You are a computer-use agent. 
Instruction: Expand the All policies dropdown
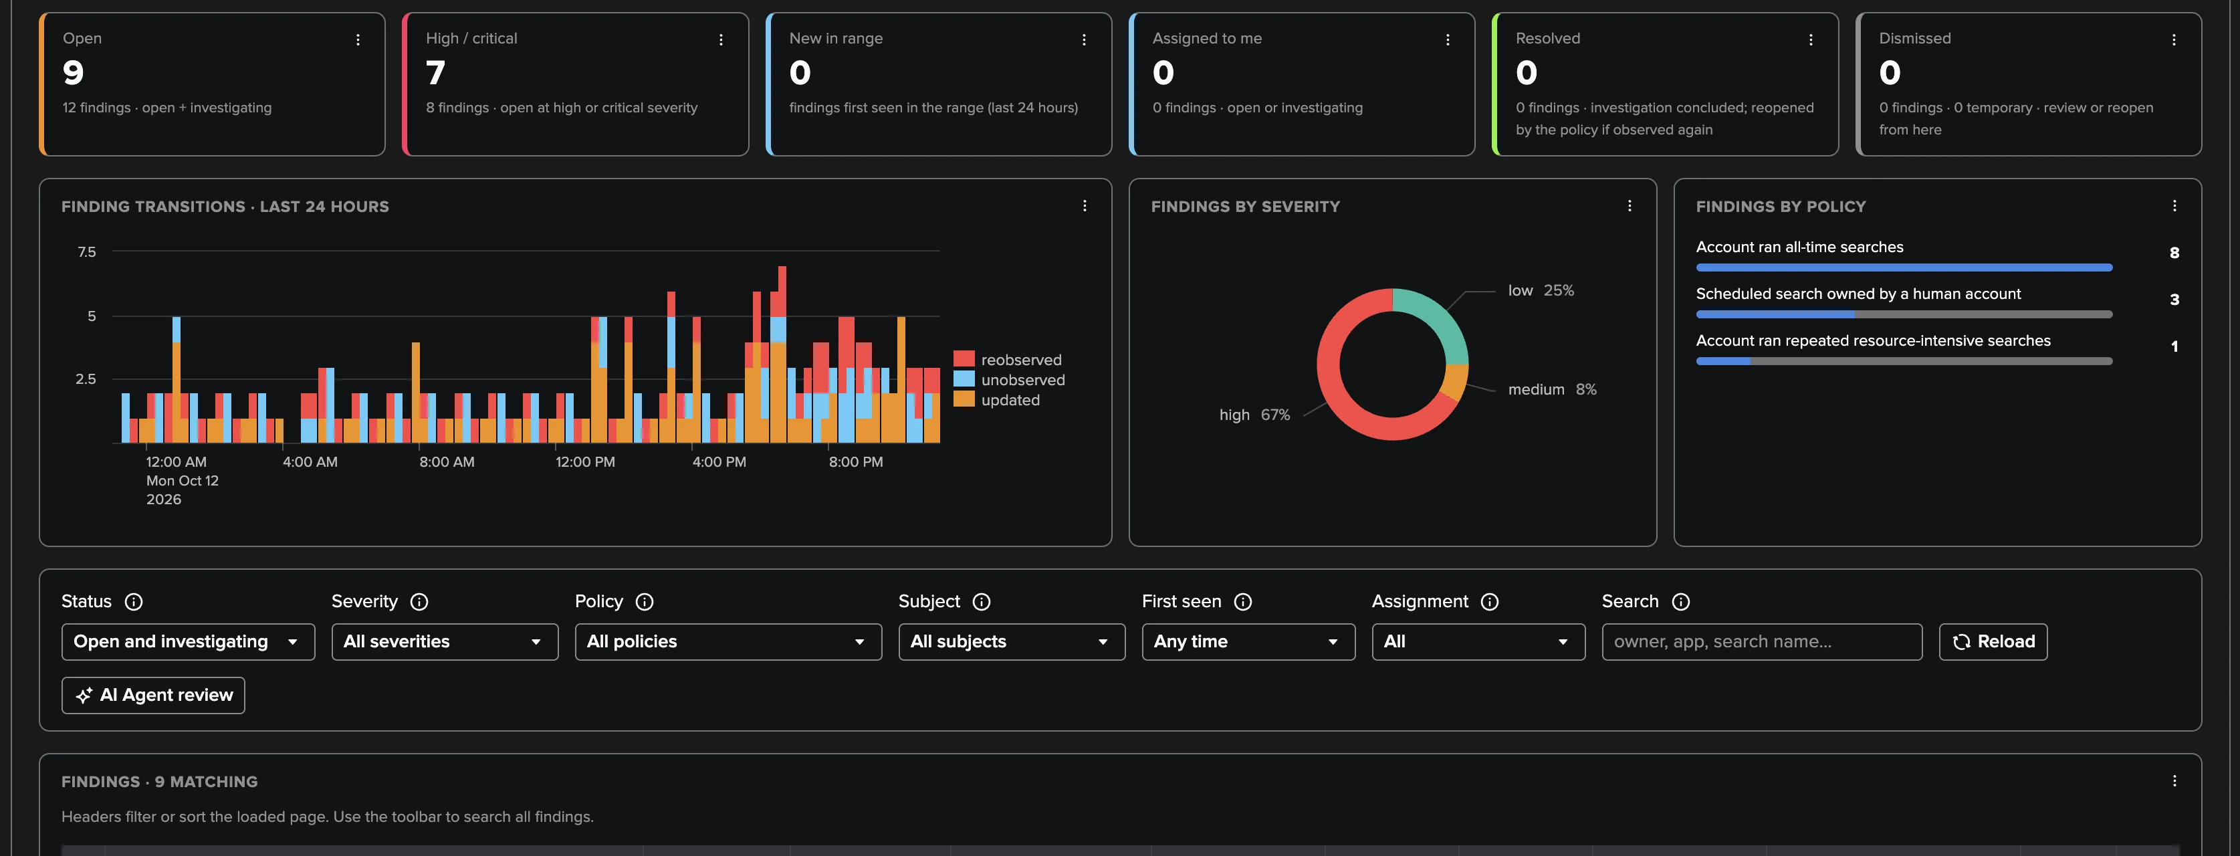(x=727, y=642)
